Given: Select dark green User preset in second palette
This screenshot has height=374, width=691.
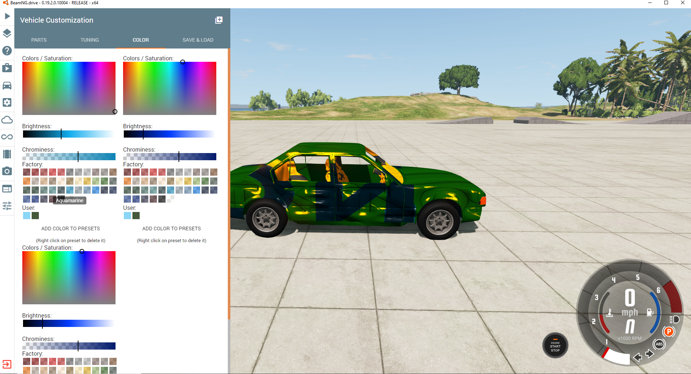Looking at the screenshot, I should (136, 216).
